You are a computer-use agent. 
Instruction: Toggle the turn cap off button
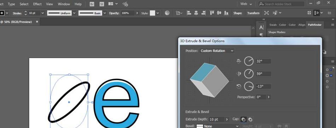point(250,120)
